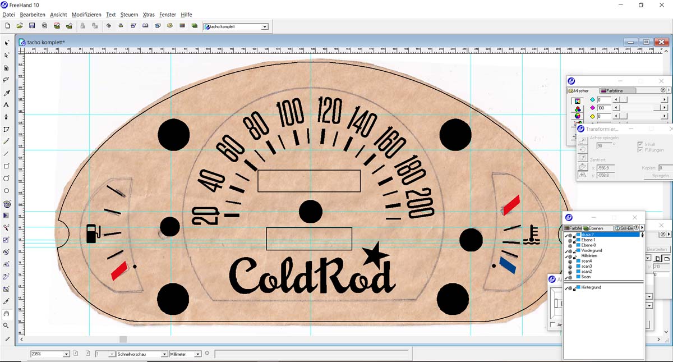Select the Rectangle tool

pyautogui.click(x=6, y=166)
